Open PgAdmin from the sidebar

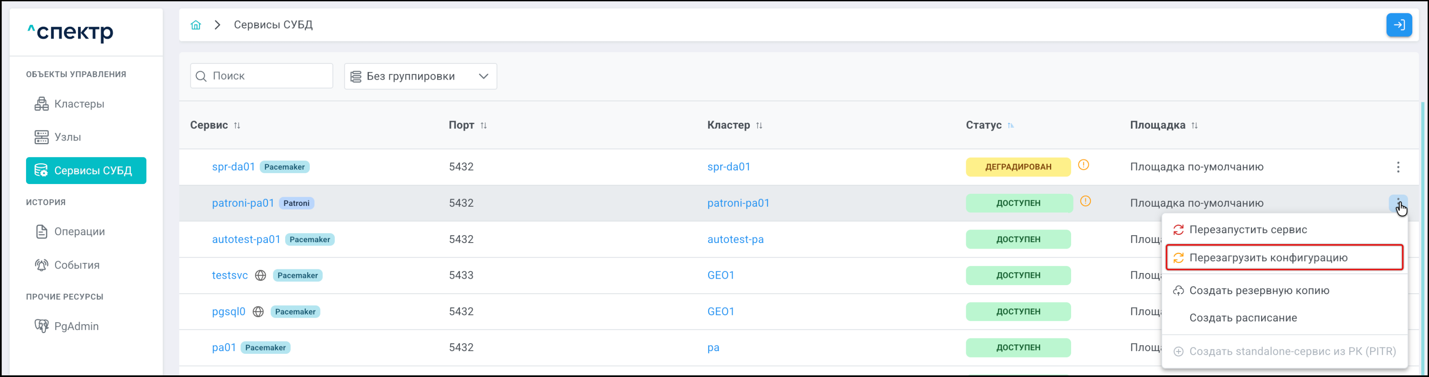(x=76, y=326)
